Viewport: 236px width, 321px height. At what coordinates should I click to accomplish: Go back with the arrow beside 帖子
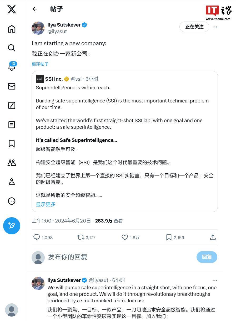coord(35,9)
